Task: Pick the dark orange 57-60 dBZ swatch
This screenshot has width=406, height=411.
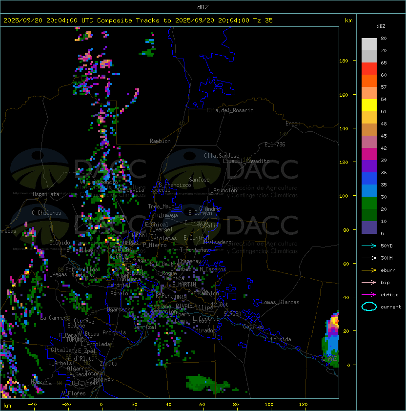Action: [x=369, y=81]
